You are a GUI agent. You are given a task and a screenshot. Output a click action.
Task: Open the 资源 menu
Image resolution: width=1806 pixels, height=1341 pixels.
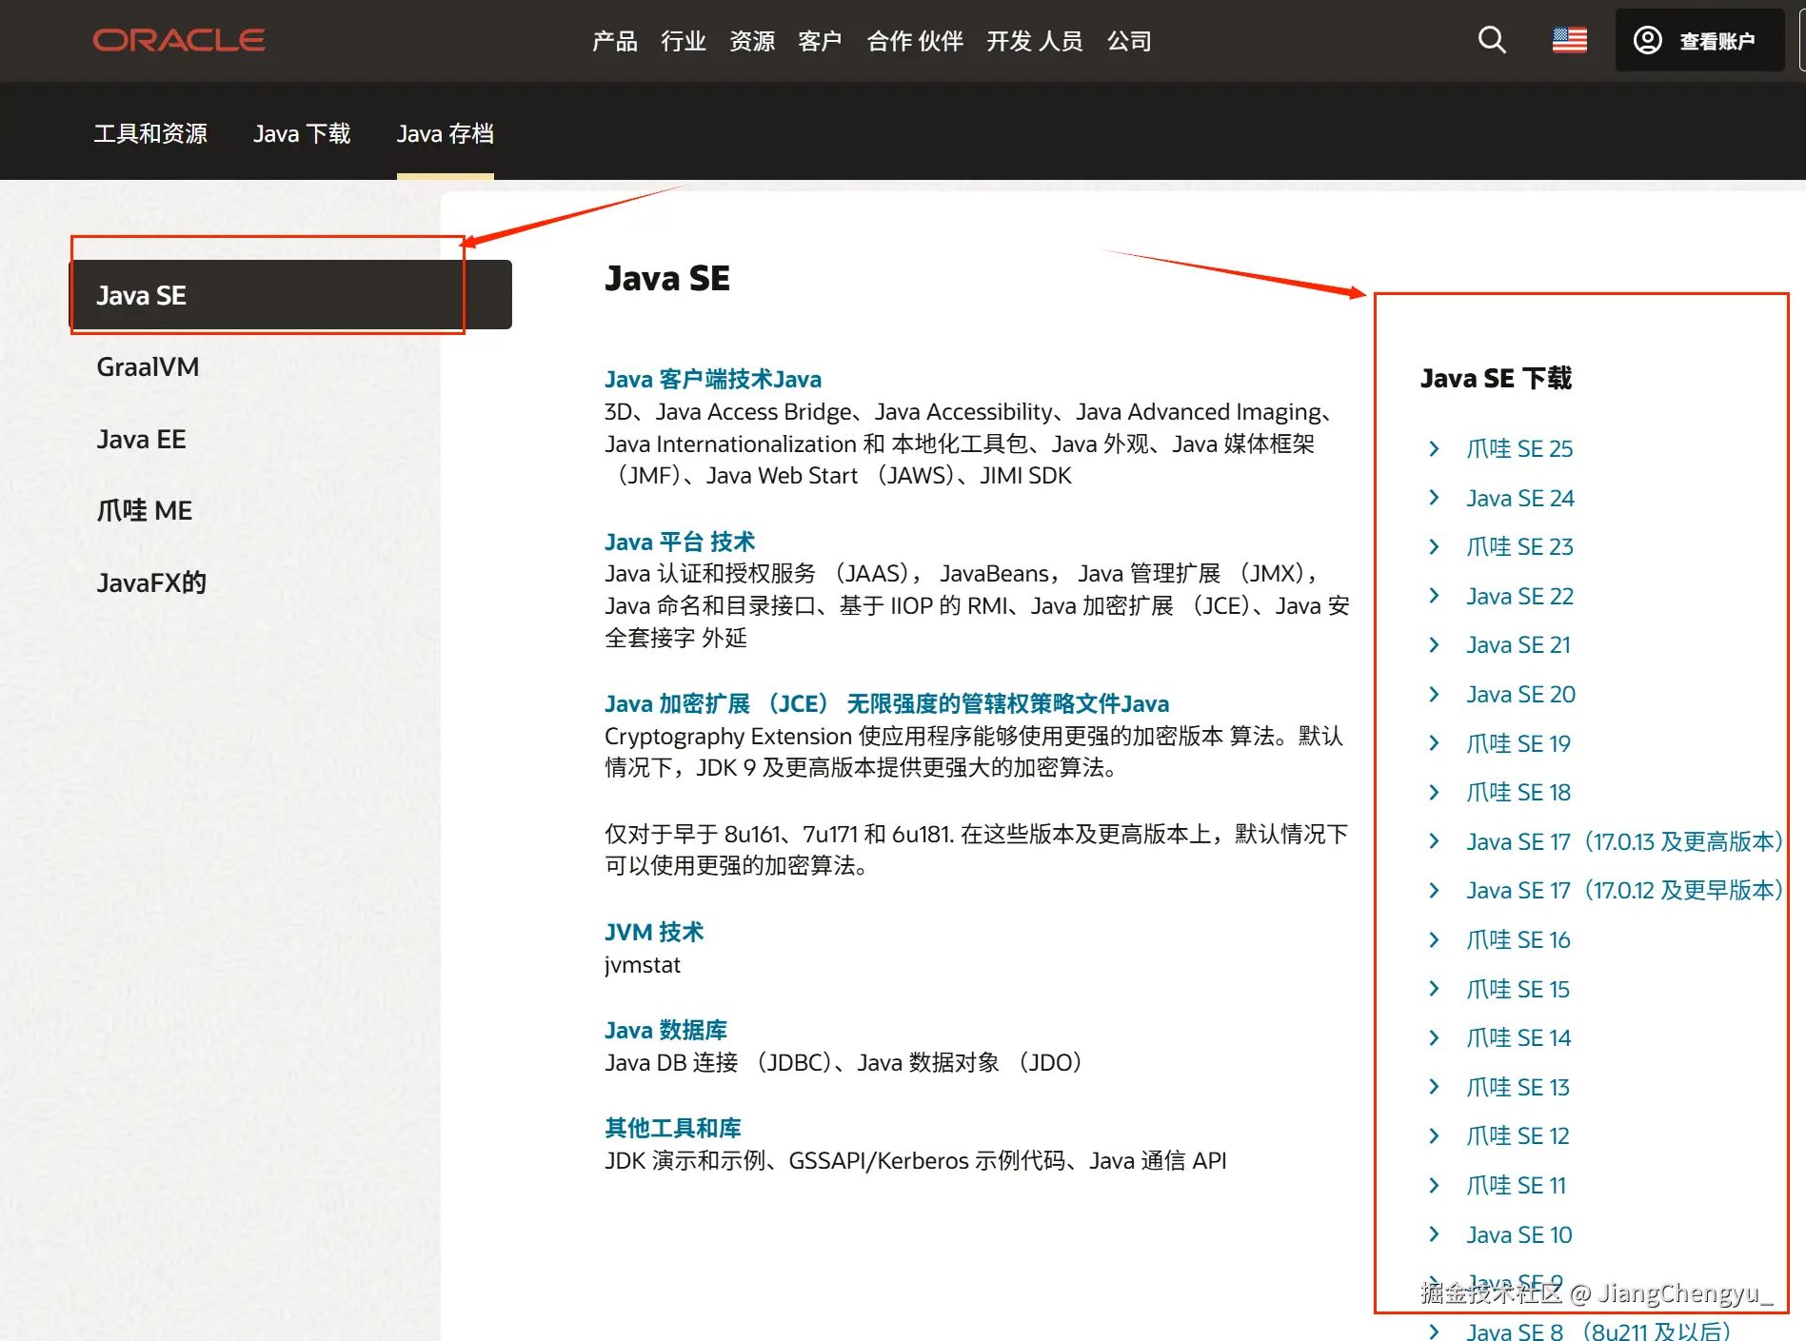752,41
